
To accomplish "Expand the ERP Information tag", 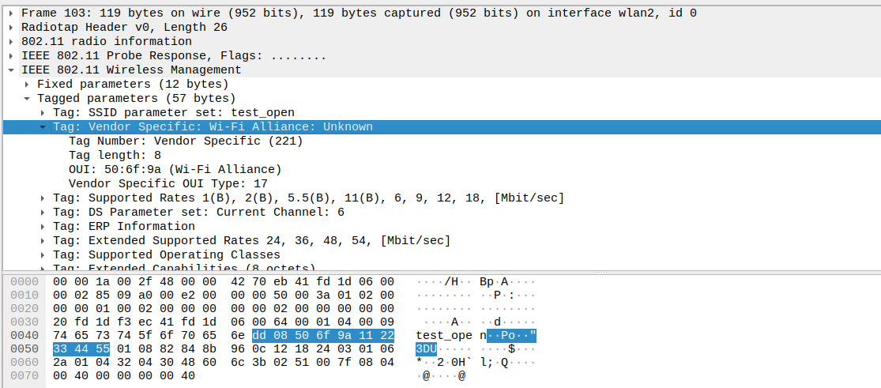I will click(43, 227).
